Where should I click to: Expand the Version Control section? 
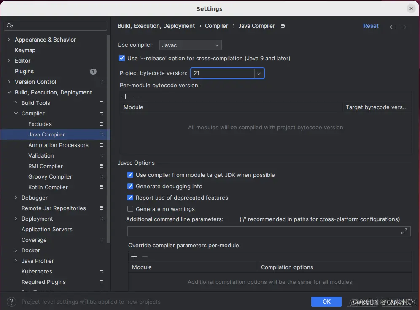tap(9, 82)
